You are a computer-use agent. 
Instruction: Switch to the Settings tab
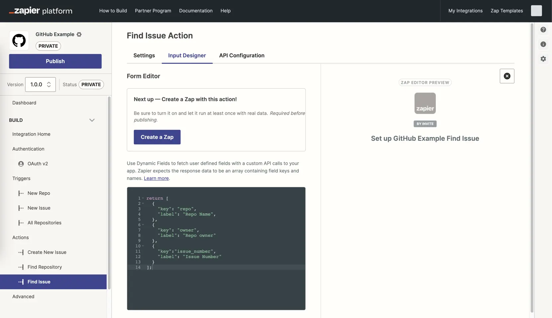coord(144,55)
